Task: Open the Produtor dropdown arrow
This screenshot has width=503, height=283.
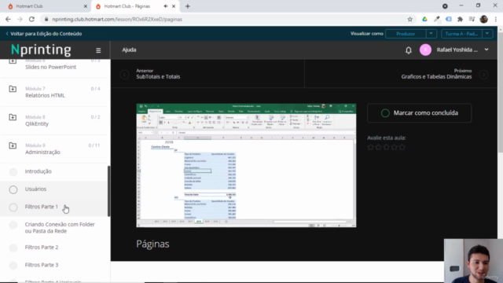Action: [x=431, y=34]
